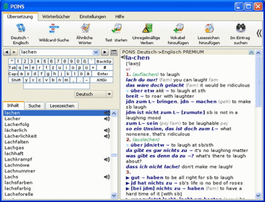The width and height of the screenshot is (265, 202).
Task: Switch to the Lesezeichen tab
Action: (x=62, y=106)
